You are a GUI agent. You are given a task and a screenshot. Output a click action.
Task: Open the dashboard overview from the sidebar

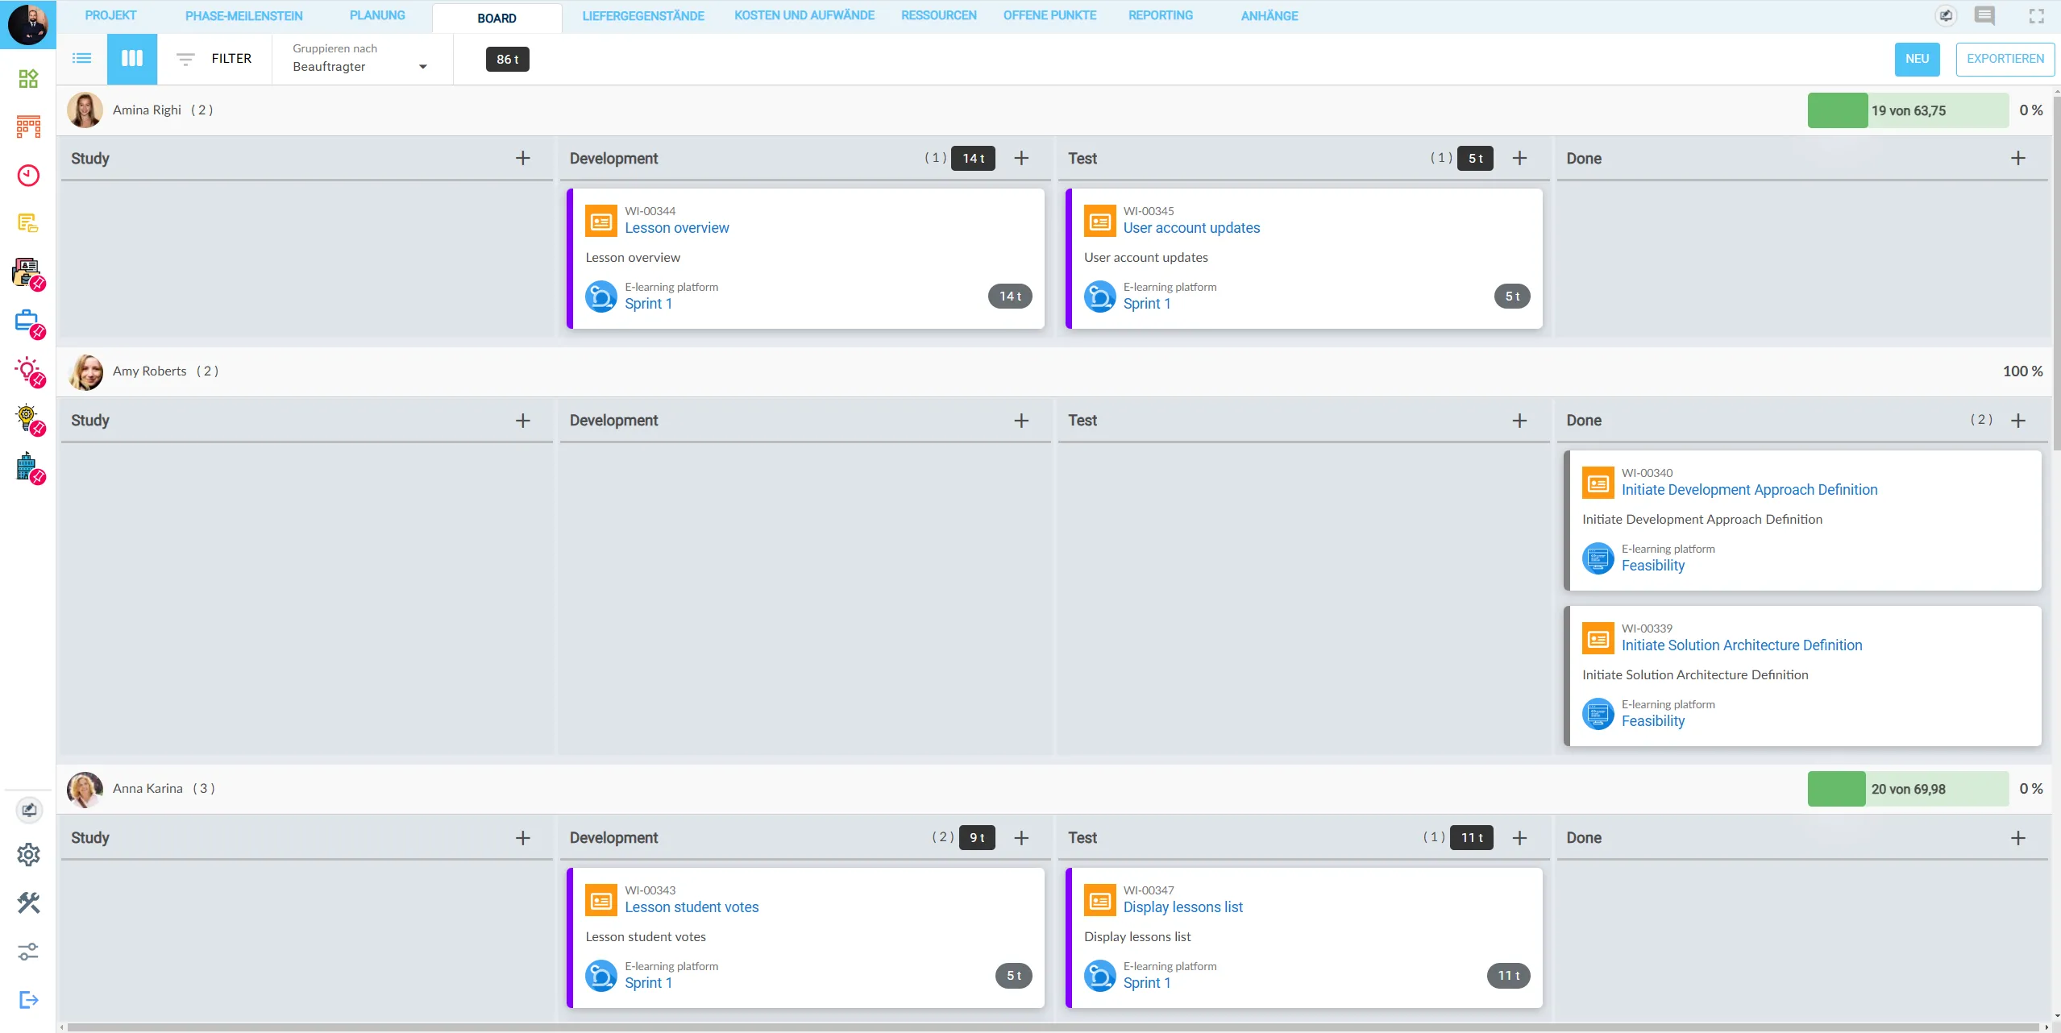point(28,78)
